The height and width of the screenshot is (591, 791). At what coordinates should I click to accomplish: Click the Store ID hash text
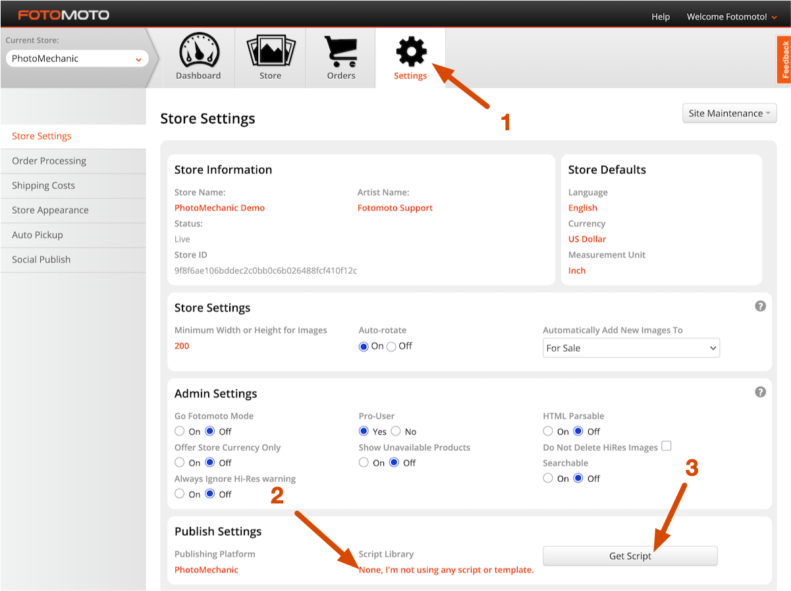[265, 270]
